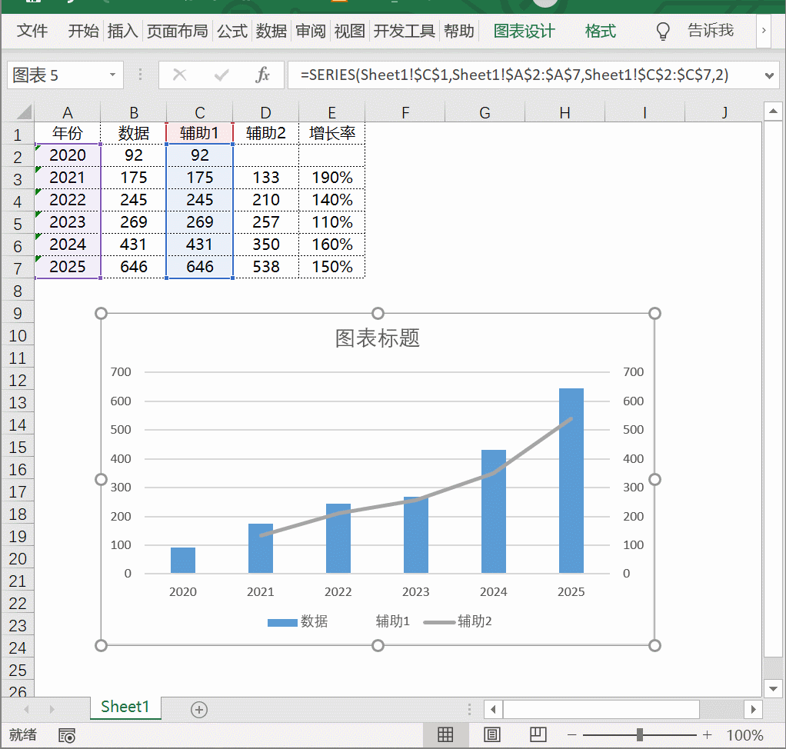The image size is (786, 749).
Task: Click the horizontal scrollbar right arrow
Action: [754, 709]
